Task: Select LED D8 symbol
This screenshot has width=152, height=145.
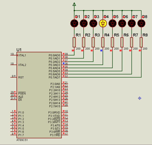Action: click(141, 23)
